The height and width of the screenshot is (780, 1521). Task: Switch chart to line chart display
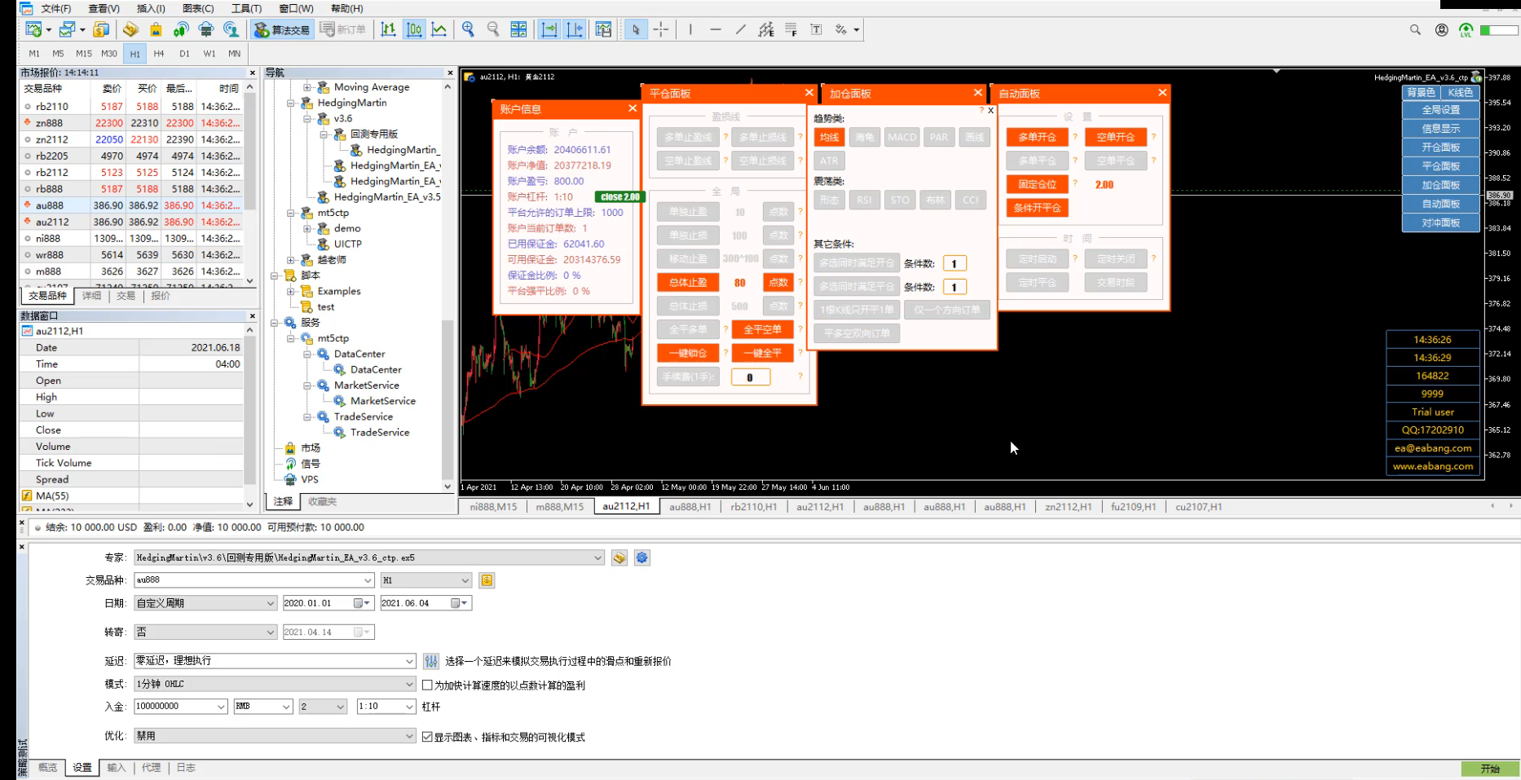pos(439,30)
